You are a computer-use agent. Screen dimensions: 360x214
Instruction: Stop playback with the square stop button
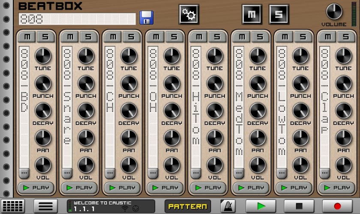coord(299,206)
